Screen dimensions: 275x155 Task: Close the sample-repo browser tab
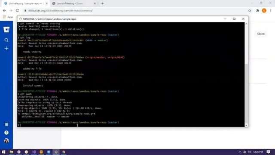(x=47, y=3)
